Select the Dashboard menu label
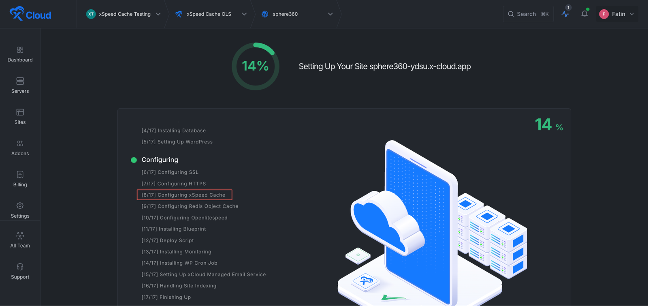This screenshot has height=306, width=648. [x=20, y=60]
